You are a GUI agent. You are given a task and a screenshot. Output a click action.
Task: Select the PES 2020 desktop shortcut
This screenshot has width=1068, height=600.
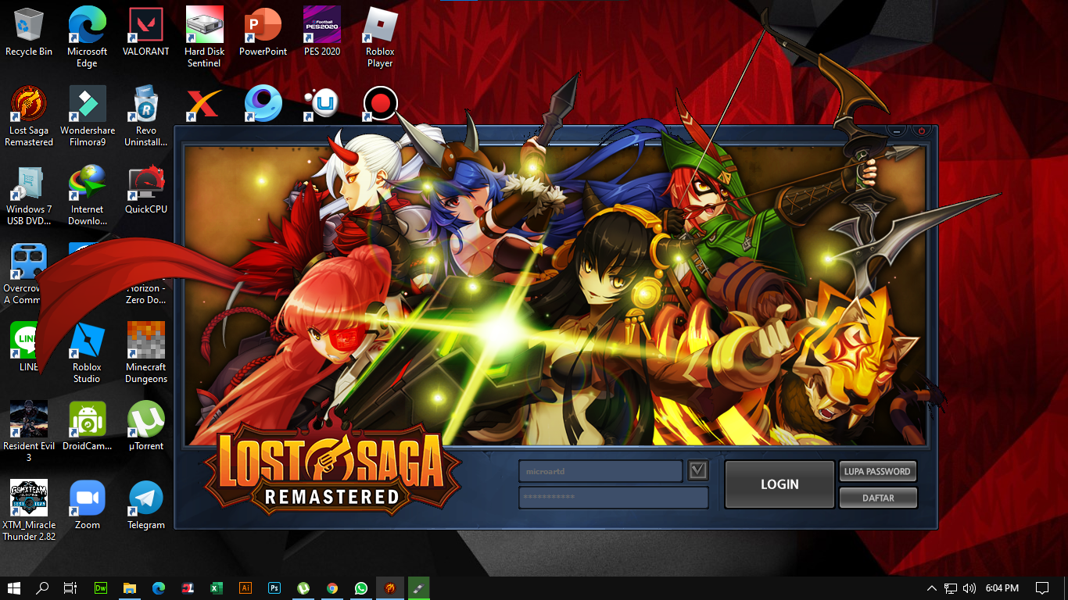[322, 32]
